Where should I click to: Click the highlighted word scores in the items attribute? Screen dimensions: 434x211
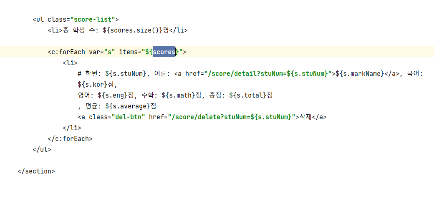pyautogui.click(x=164, y=52)
